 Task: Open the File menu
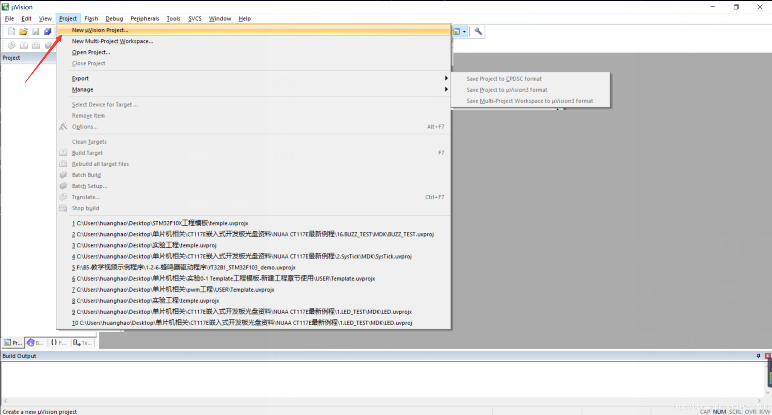click(x=9, y=18)
